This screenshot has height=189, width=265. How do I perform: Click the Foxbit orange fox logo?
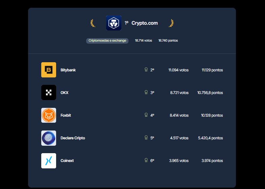[x=49, y=115]
